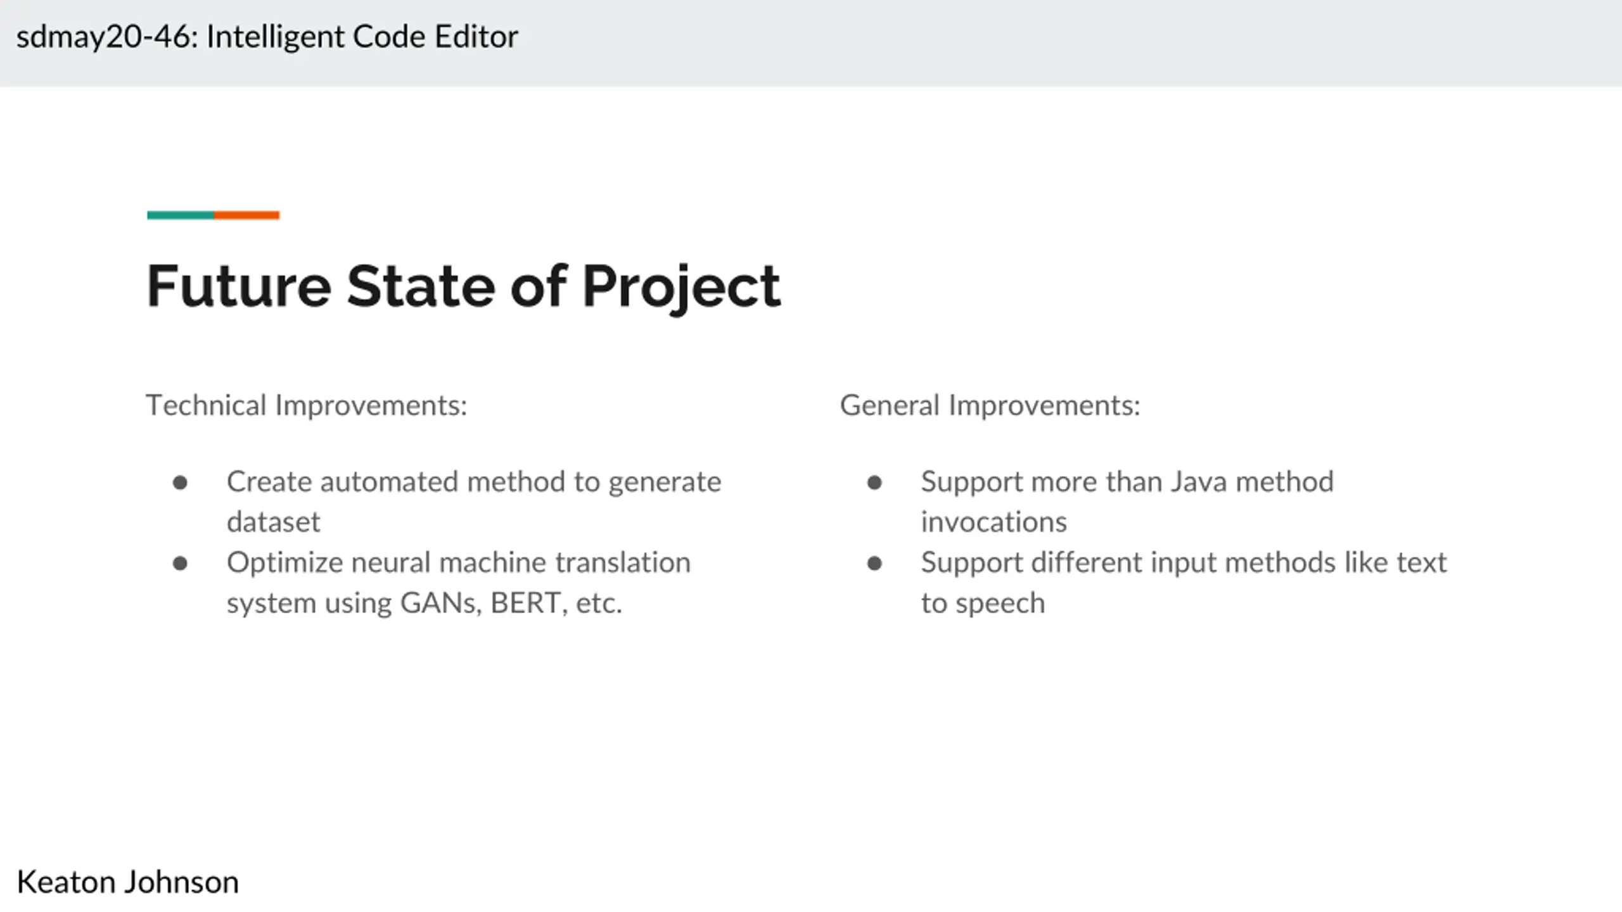Click the "Support more than Java method" line
Image resolution: width=1622 pixels, height=912 pixels.
(1127, 482)
